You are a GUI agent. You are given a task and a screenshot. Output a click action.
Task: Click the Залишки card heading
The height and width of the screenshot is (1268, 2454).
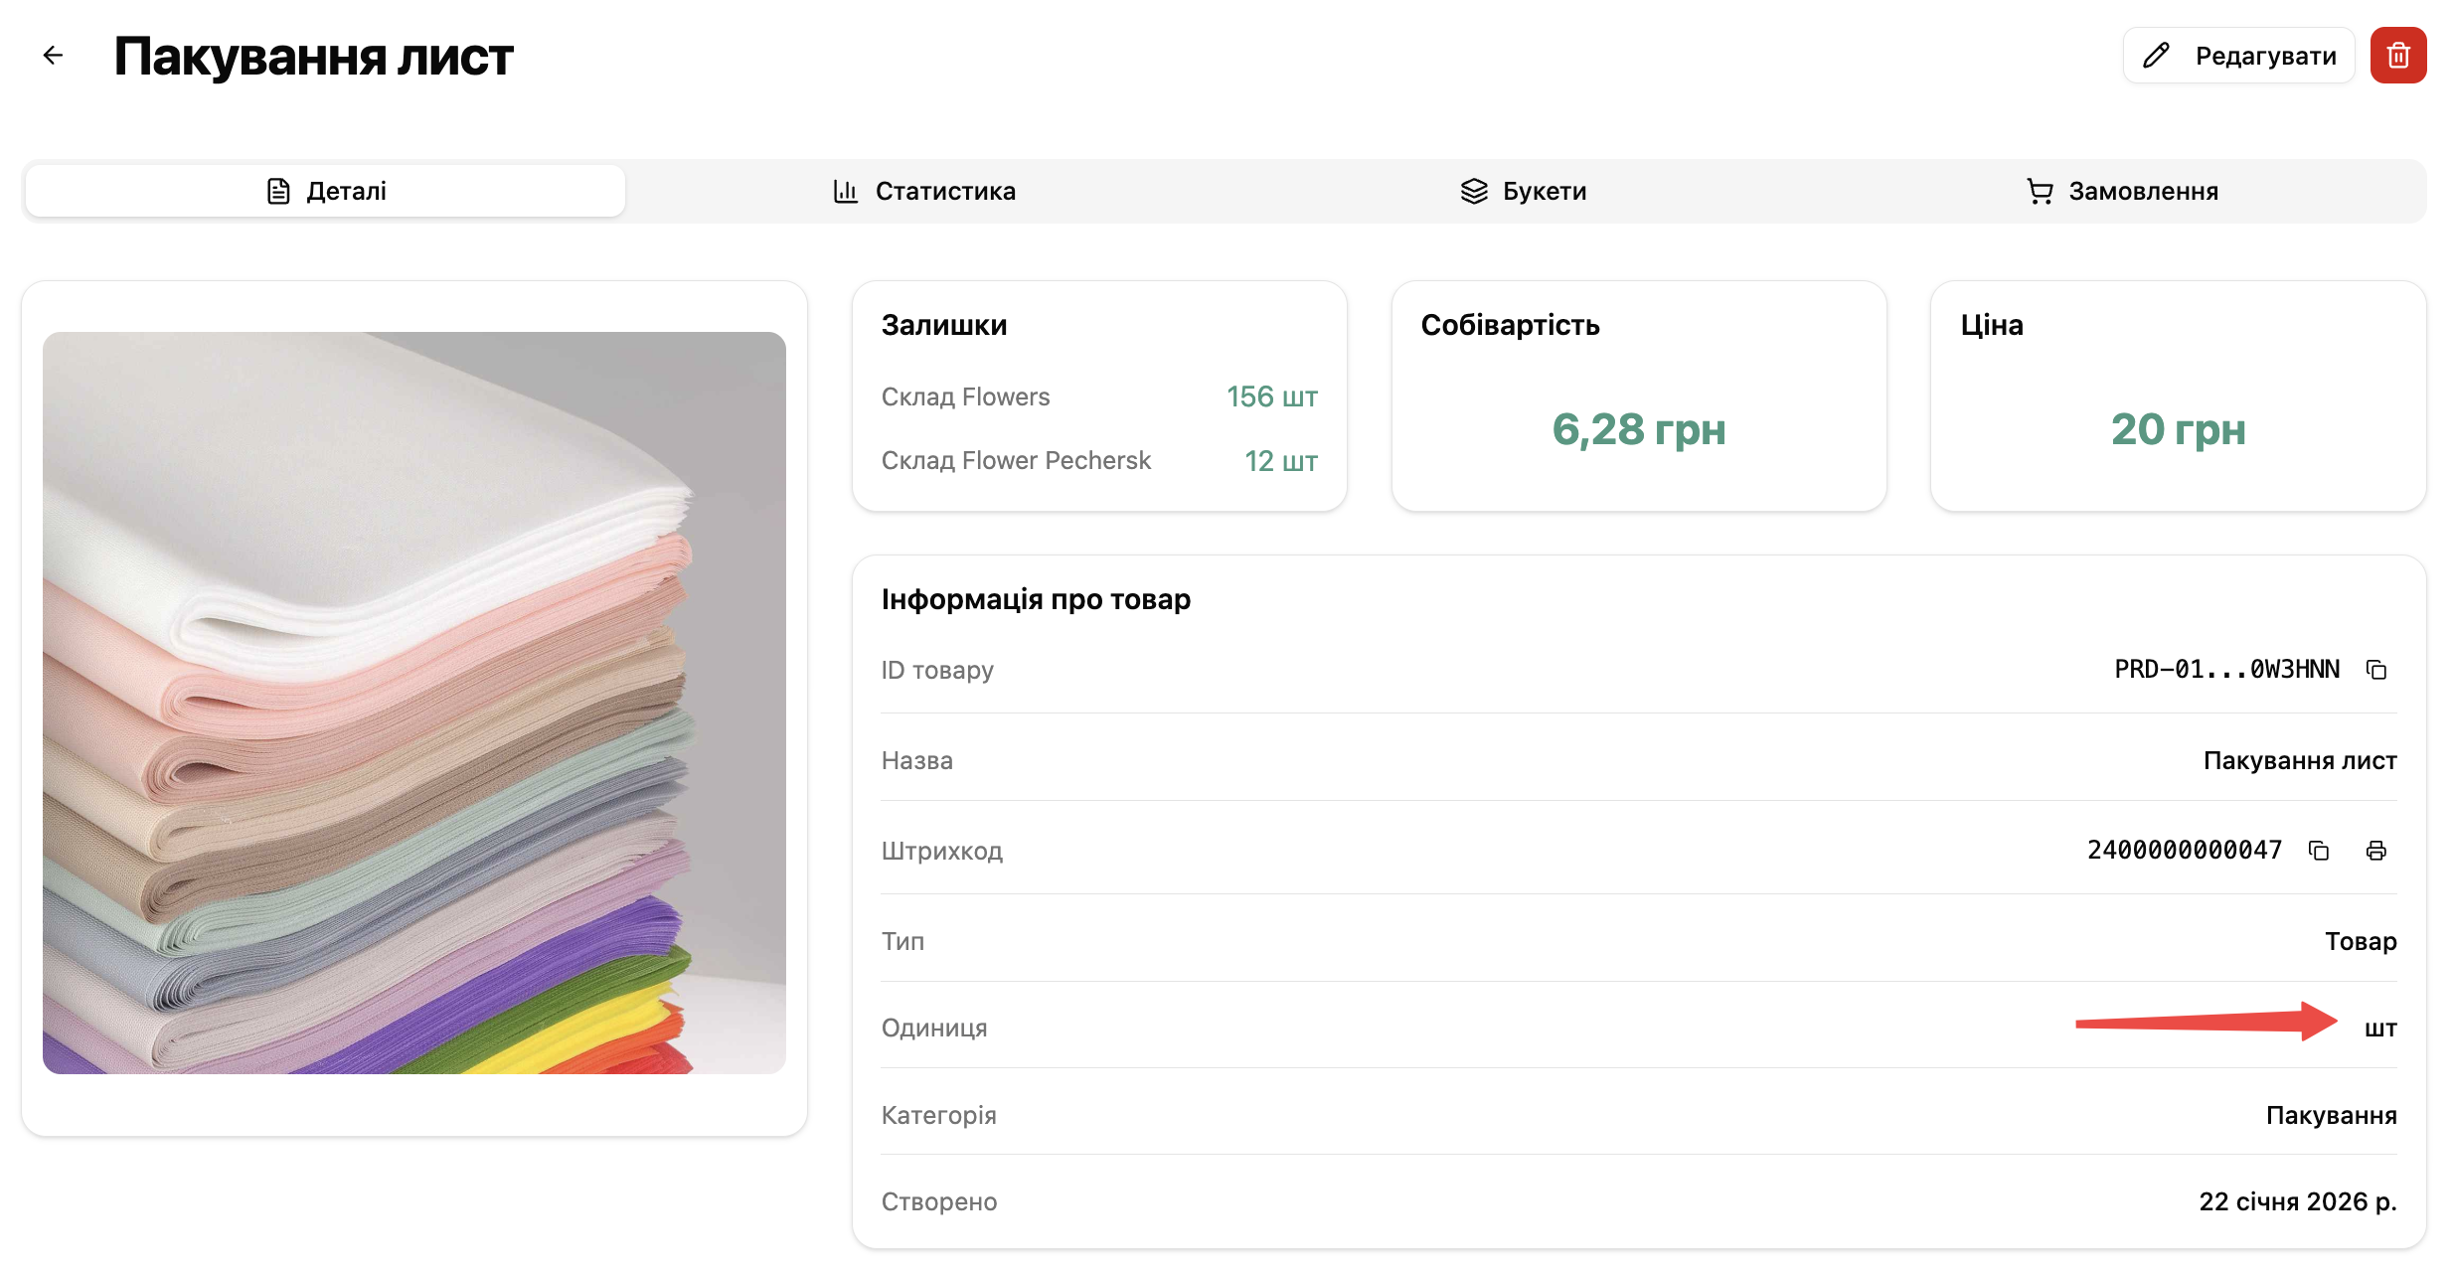tap(944, 325)
